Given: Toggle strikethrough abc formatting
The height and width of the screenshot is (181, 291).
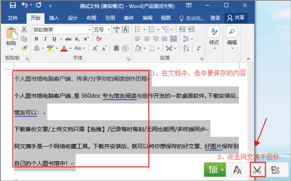Looking at the screenshot, I should click(68, 39).
